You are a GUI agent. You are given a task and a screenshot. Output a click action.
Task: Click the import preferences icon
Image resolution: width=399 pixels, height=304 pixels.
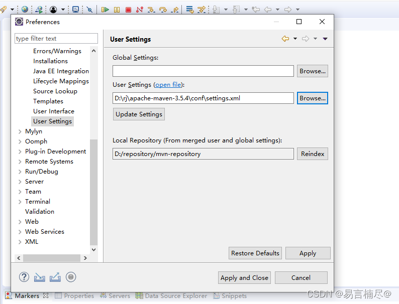tap(39, 277)
